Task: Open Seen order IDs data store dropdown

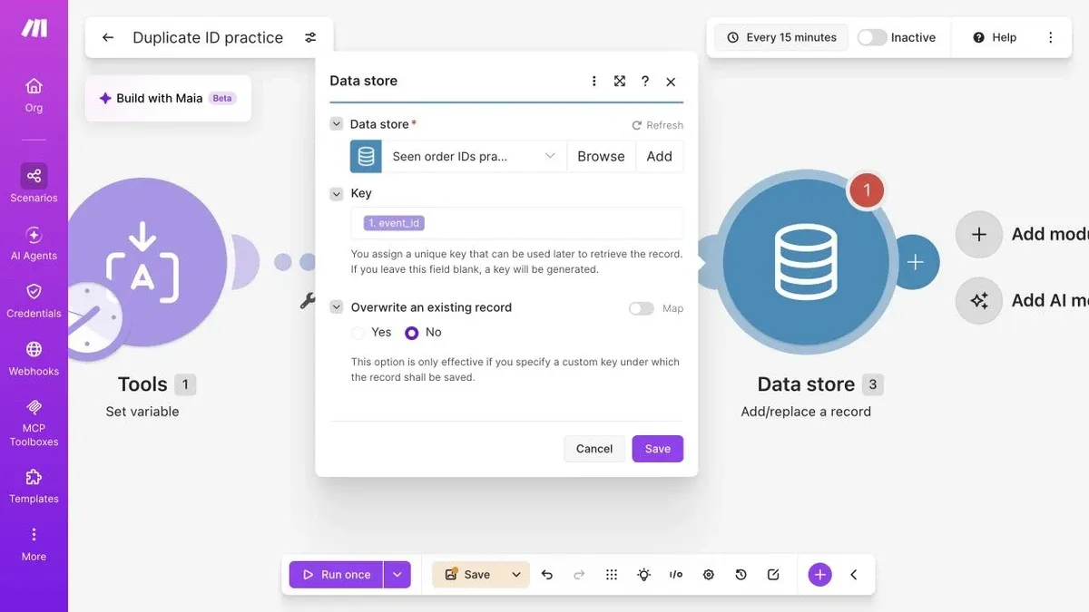Action: (x=474, y=156)
